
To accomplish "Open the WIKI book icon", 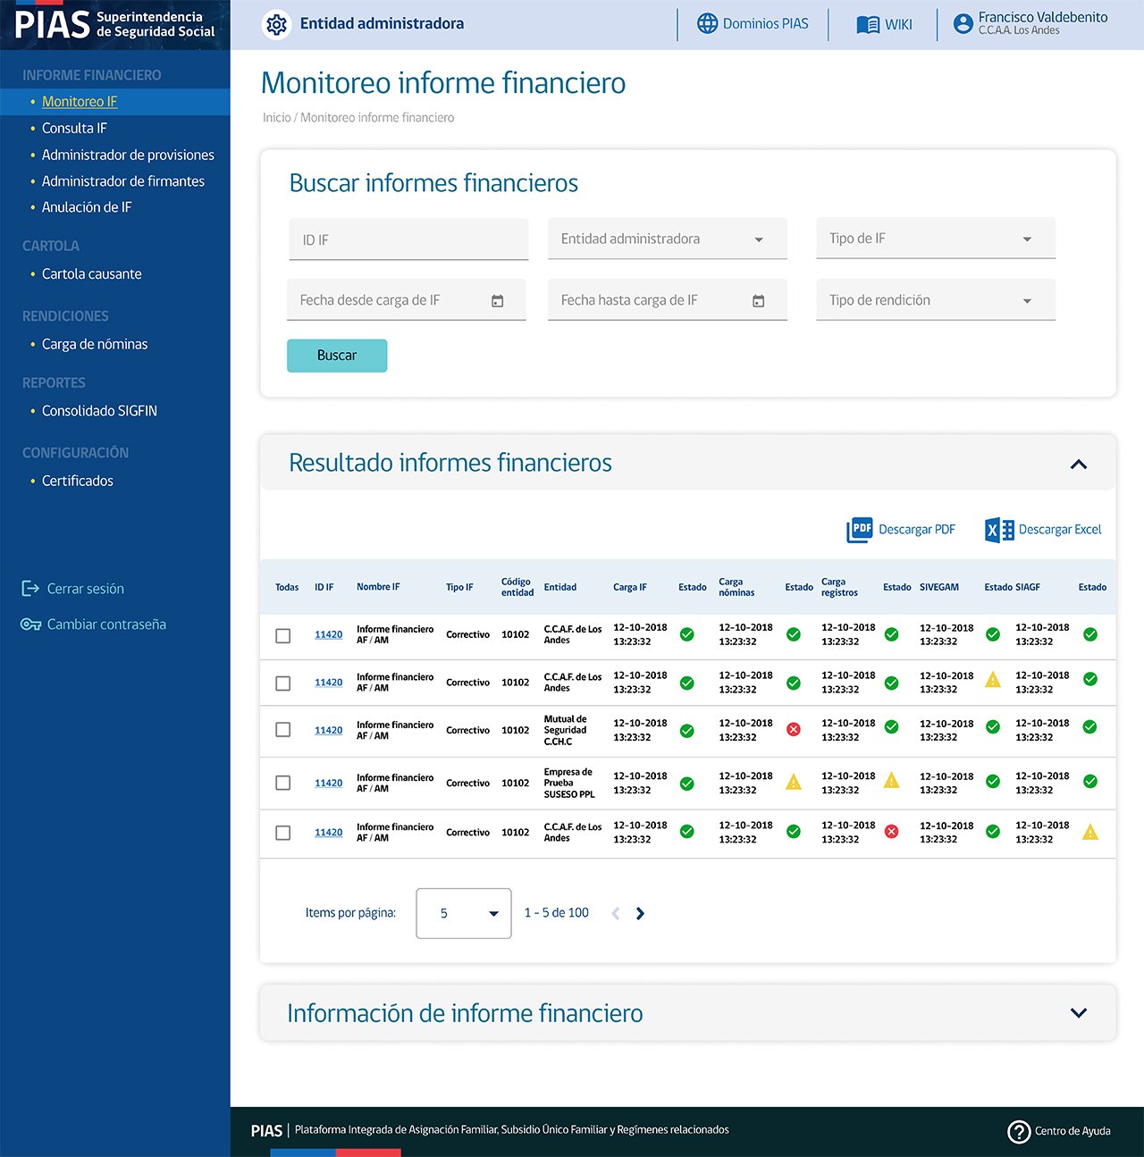I will [x=868, y=25].
